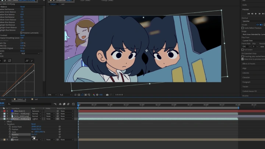
Task: Open the 25% magnification dropdown
Action: pyautogui.click(x=52, y=95)
